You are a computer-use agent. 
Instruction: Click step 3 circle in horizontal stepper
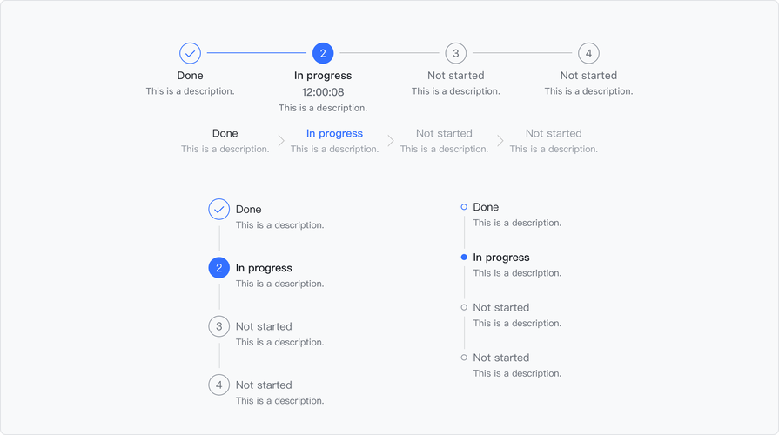(455, 53)
